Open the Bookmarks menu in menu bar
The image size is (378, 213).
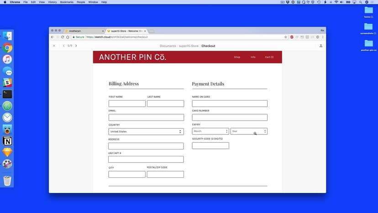pyautogui.click(x=66, y=2)
